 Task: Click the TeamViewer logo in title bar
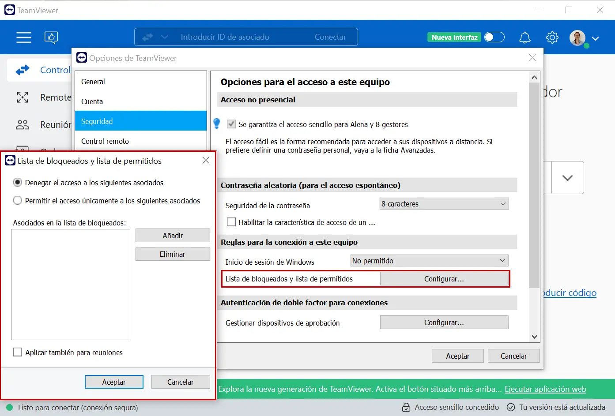[10, 10]
